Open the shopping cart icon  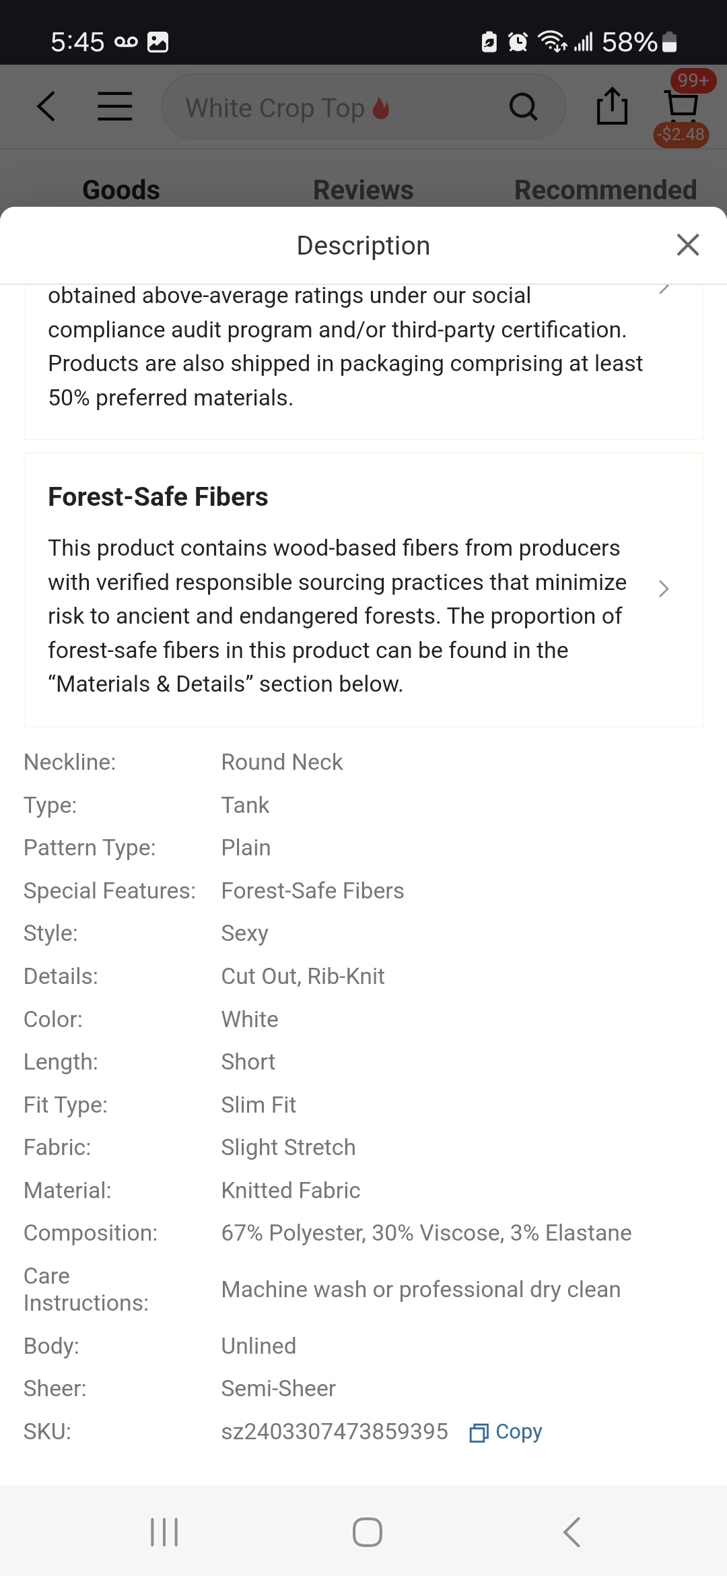[x=681, y=105]
